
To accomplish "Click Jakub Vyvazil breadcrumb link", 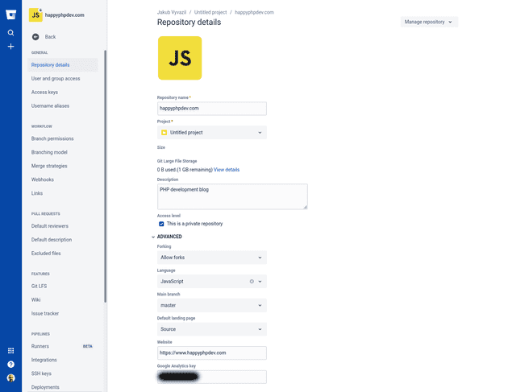I will 172,12.
